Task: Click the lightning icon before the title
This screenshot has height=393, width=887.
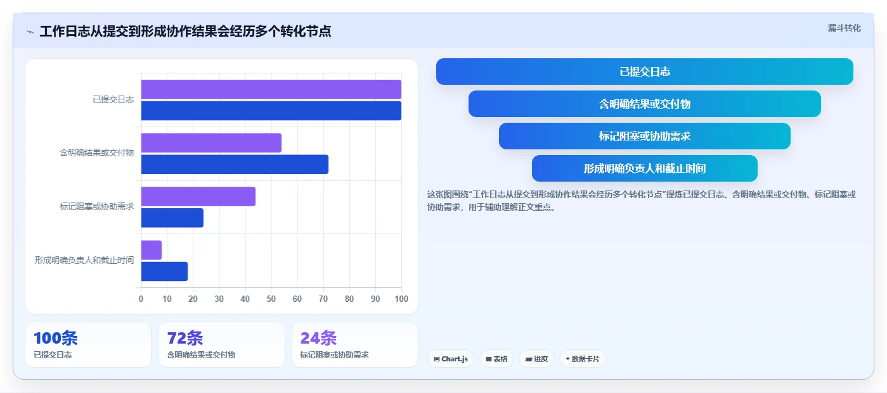Action: pyautogui.click(x=30, y=32)
